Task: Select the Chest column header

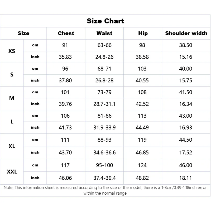Action: click(x=66, y=33)
